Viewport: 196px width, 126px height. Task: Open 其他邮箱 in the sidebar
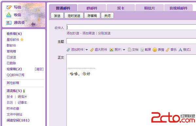click(x=13, y=83)
